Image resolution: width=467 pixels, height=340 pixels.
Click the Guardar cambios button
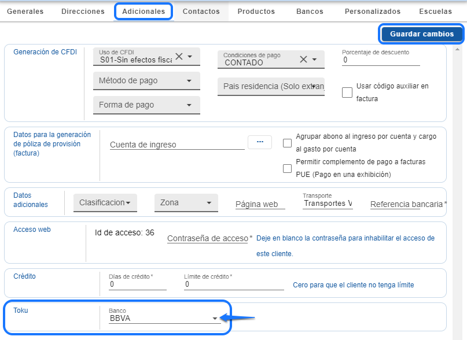[x=422, y=34]
